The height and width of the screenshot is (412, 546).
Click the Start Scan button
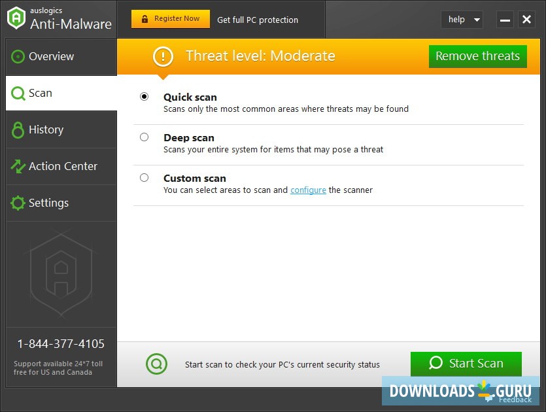(466, 364)
